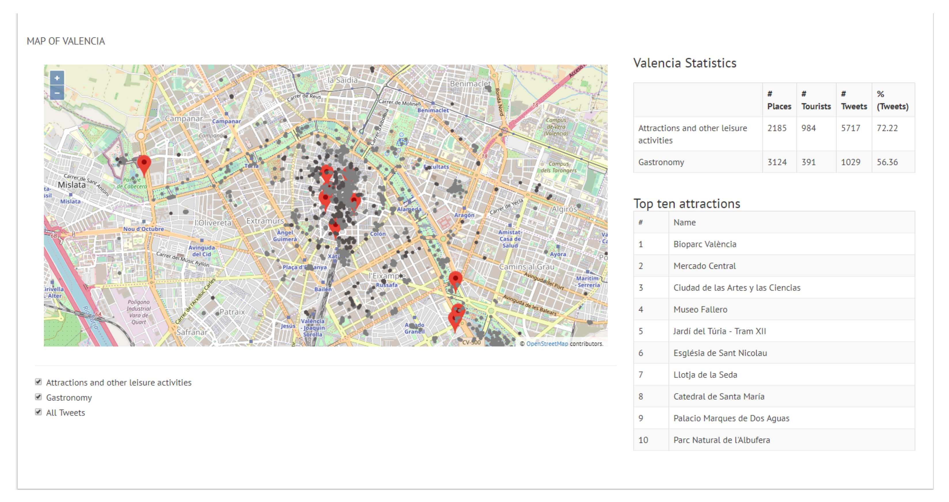
Task: Click Ciudad de las Artes y las Ciencias row
Action: [x=737, y=287]
